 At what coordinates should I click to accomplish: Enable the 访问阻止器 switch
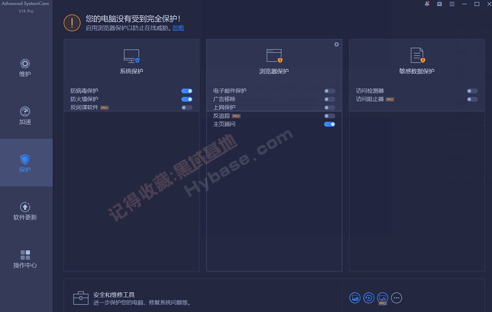click(x=472, y=99)
